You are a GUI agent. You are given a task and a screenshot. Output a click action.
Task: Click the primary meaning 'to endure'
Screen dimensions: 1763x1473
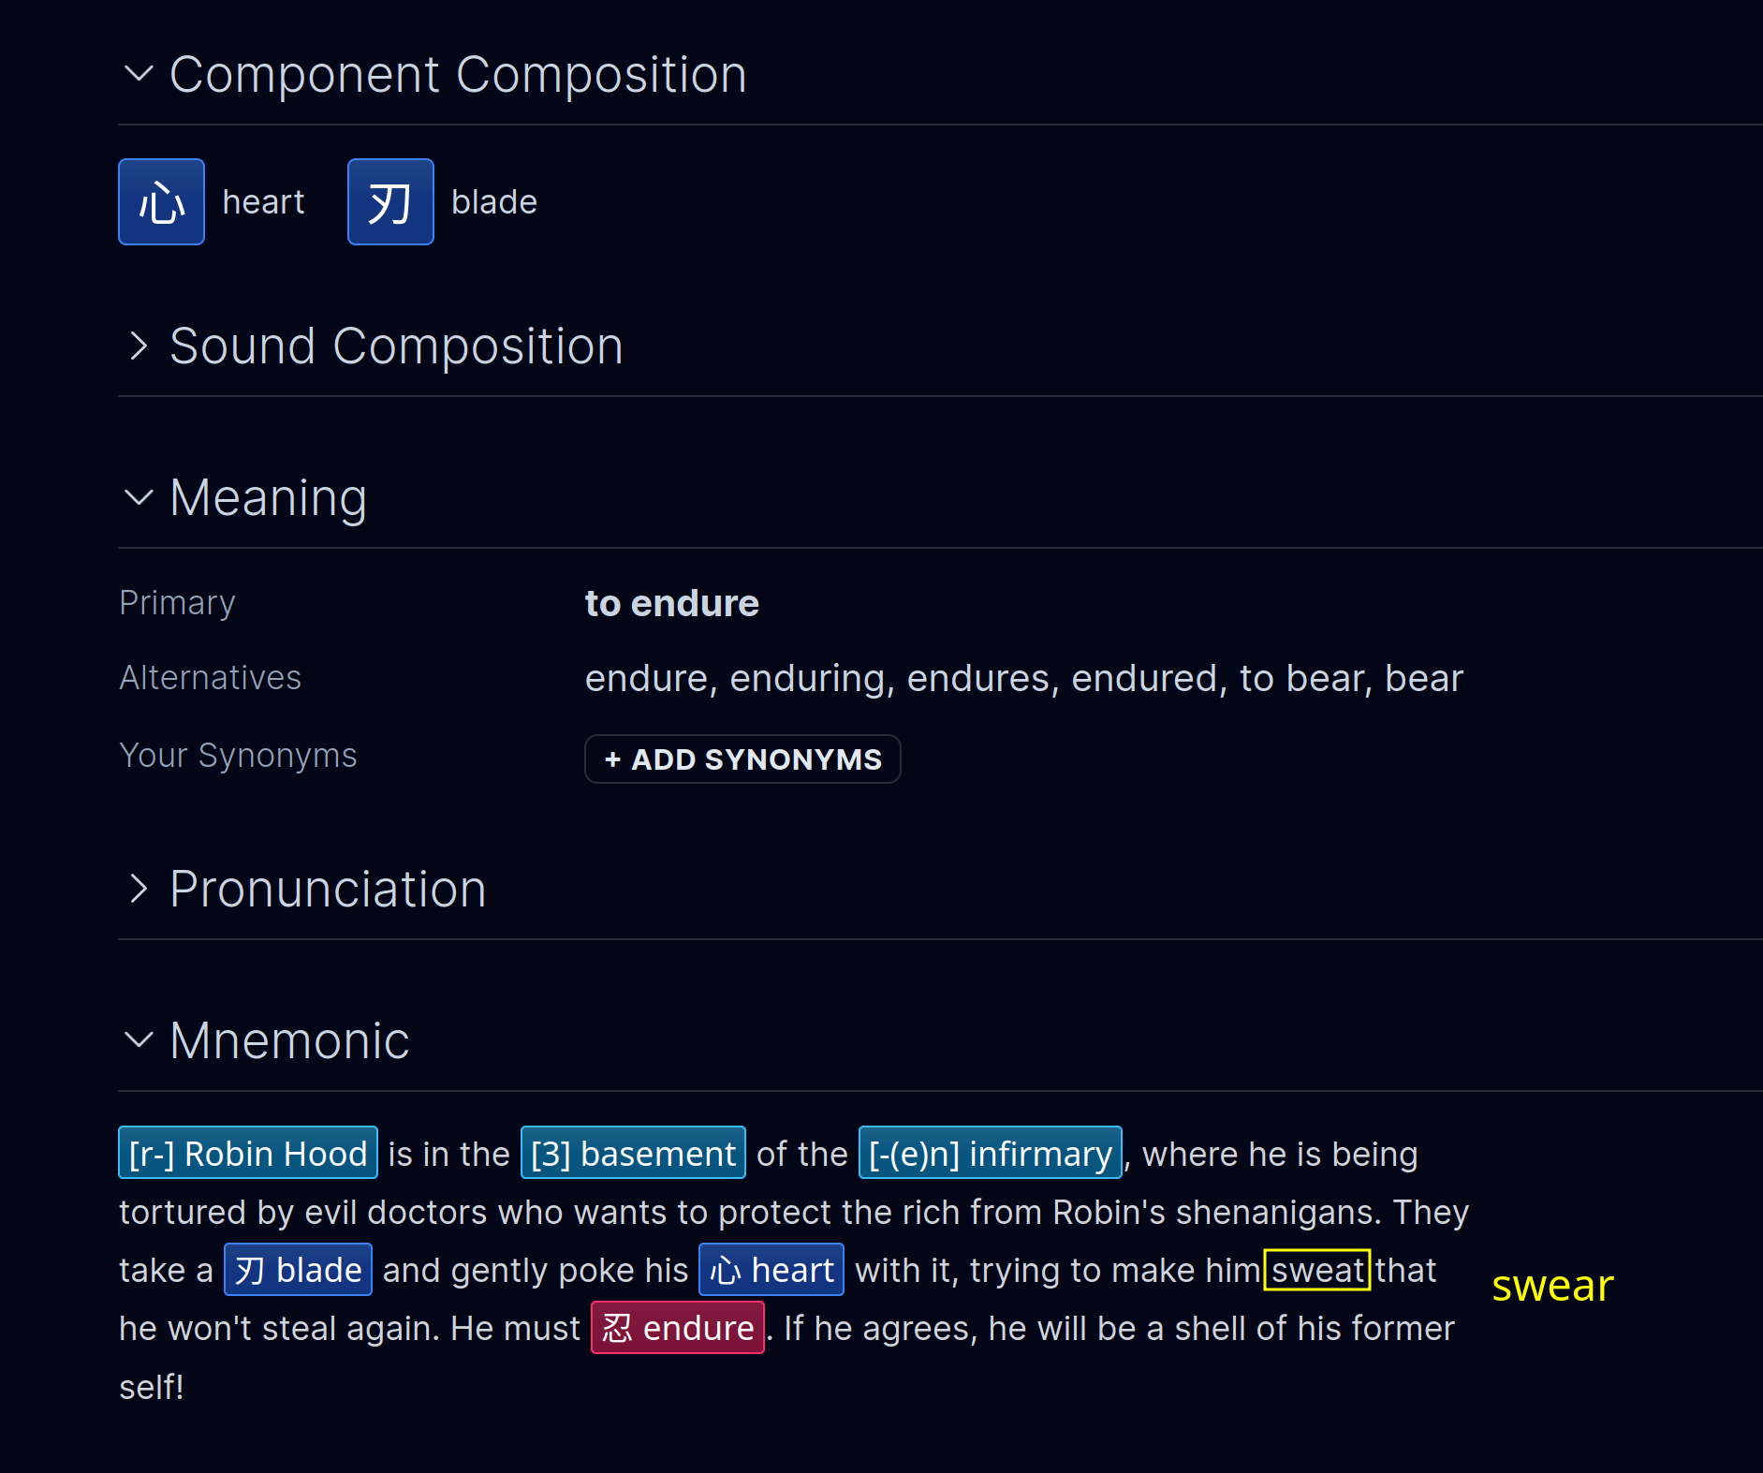(671, 603)
